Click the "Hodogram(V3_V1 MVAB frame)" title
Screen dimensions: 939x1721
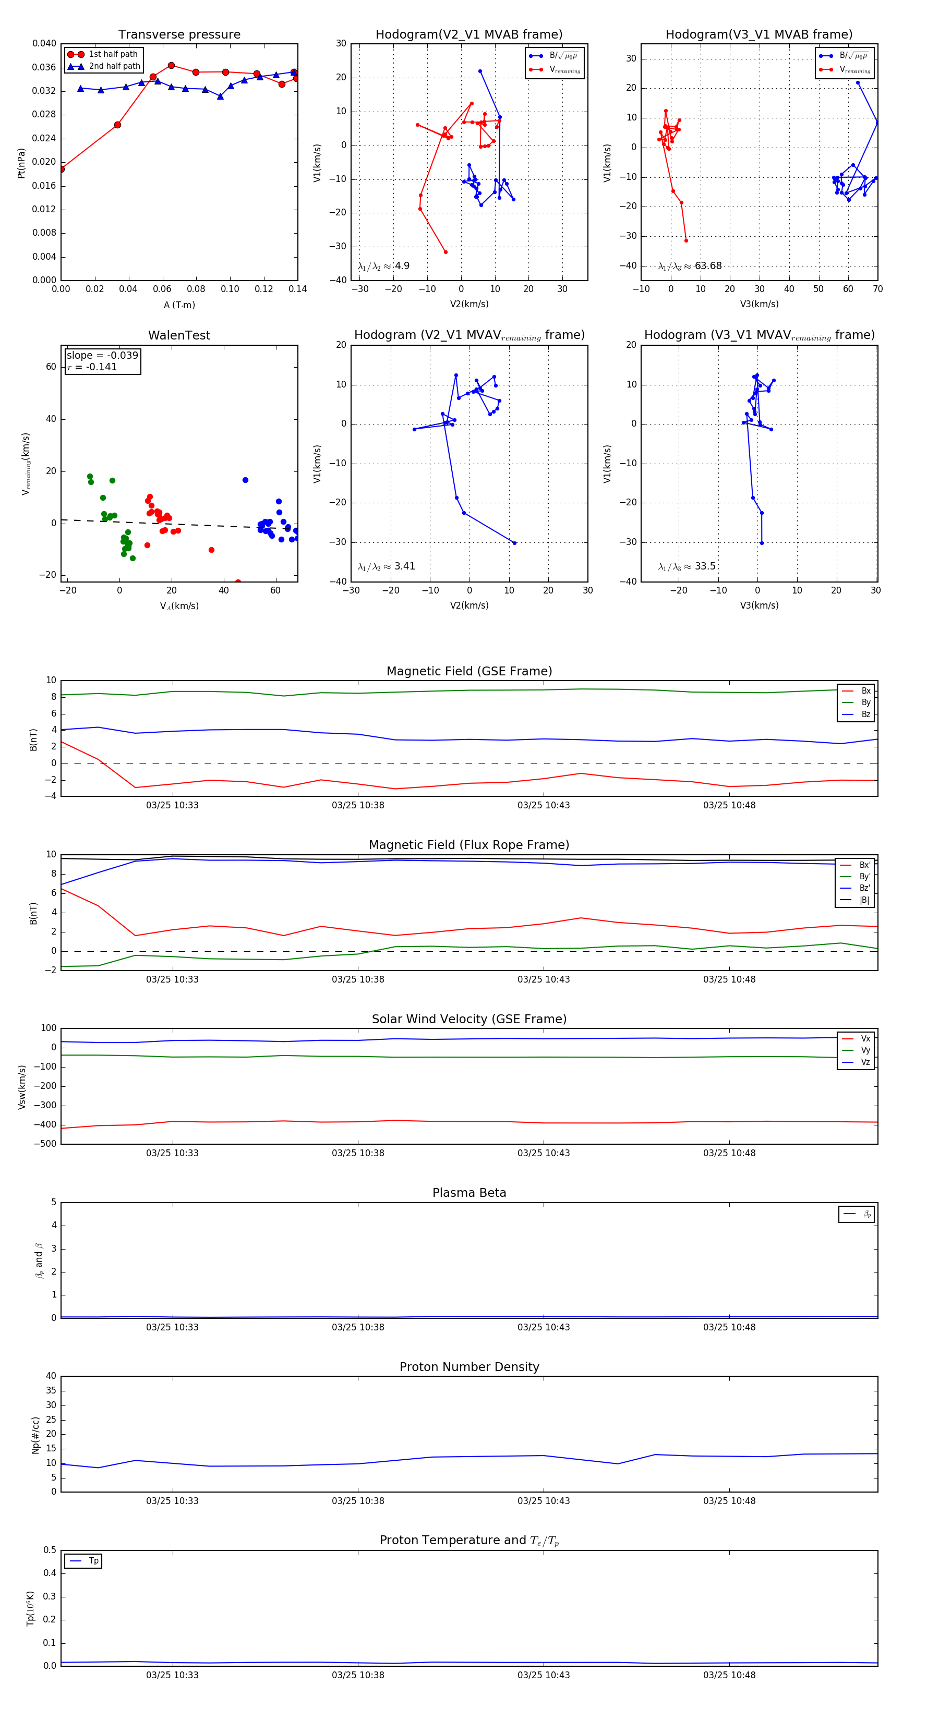[x=759, y=35]
